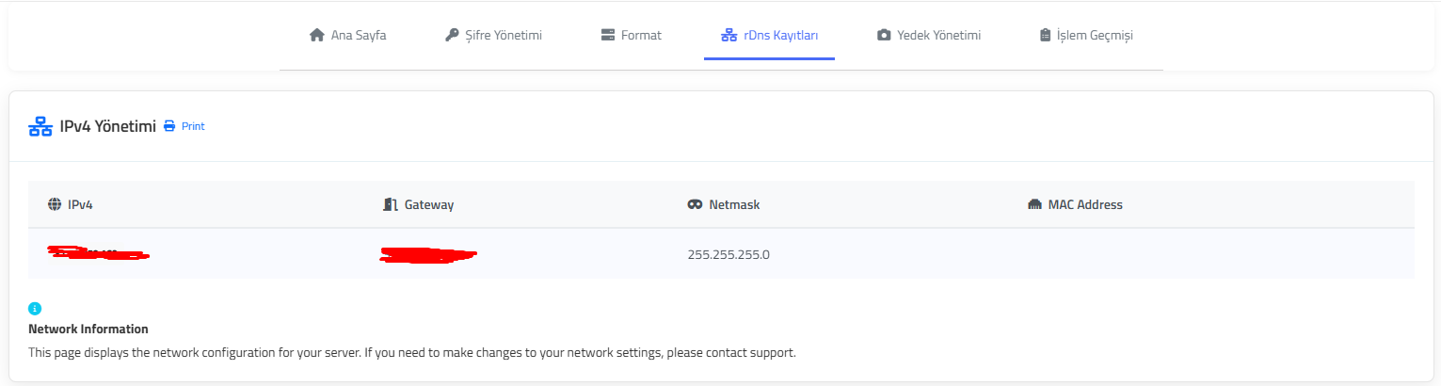The image size is (1441, 386).
Task: Click the network icon beside IPv4 Yönetimi heading
Action: [40, 126]
